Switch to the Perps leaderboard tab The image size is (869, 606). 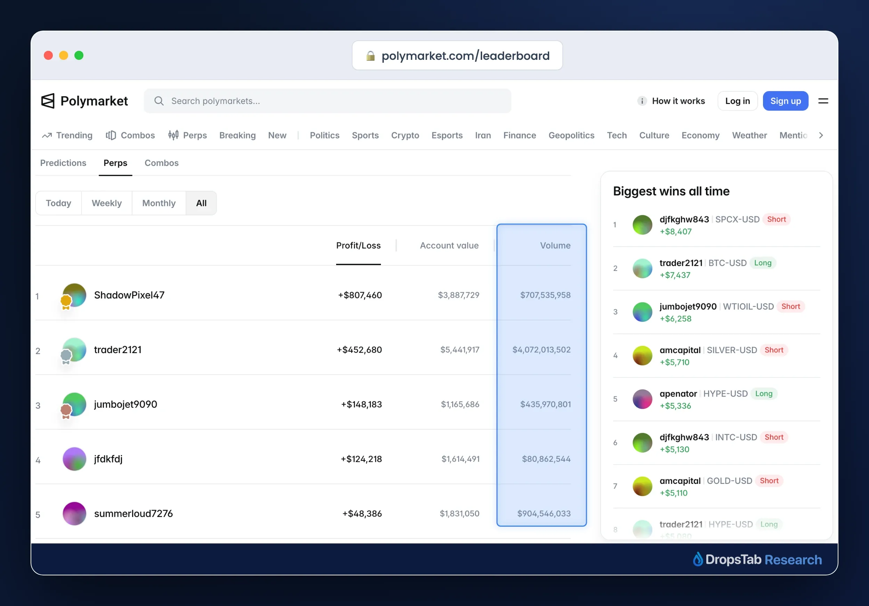pyautogui.click(x=115, y=163)
